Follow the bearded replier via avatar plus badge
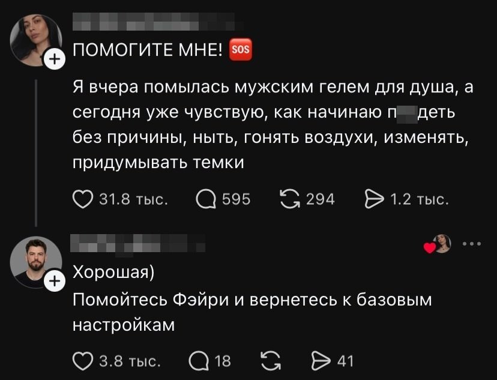The image size is (497, 380). click(x=54, y=281)
